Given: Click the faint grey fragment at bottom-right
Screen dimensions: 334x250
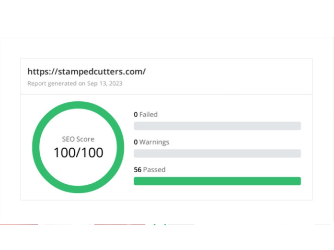Looking at the screenshot, I should point(323,224).
